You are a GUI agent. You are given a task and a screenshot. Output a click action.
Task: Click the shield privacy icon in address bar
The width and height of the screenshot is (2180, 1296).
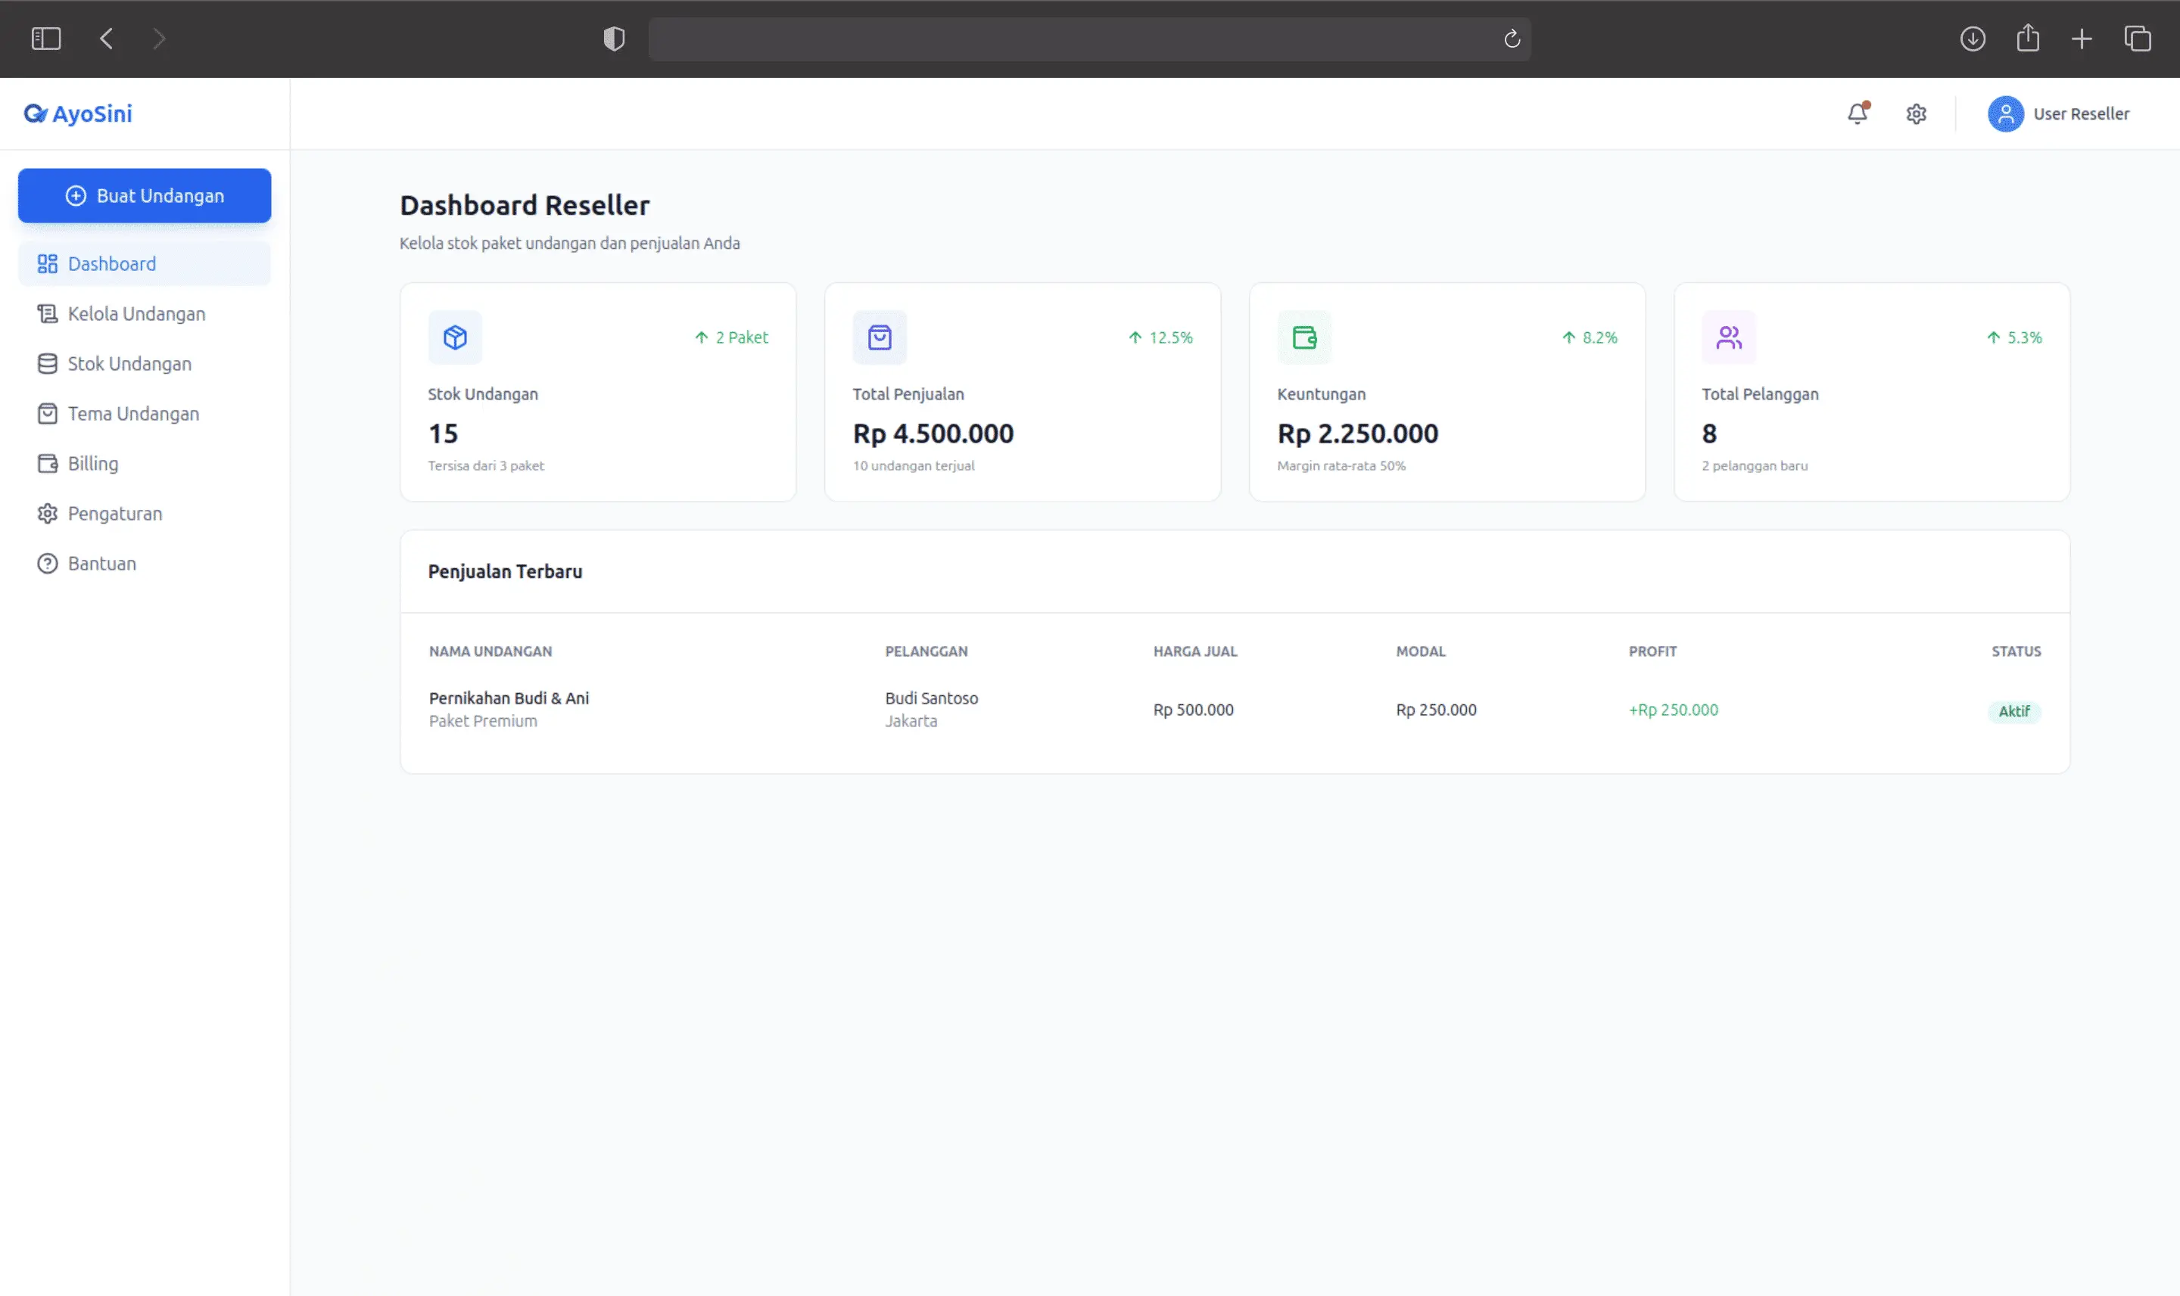(x=612, y=38)
